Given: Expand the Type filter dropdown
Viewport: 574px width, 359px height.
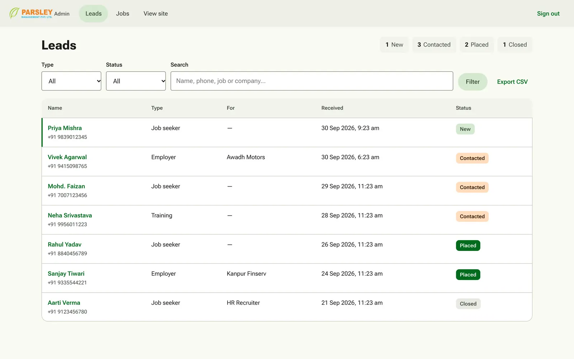Looking at the screenshot, I should pos(71,81).
